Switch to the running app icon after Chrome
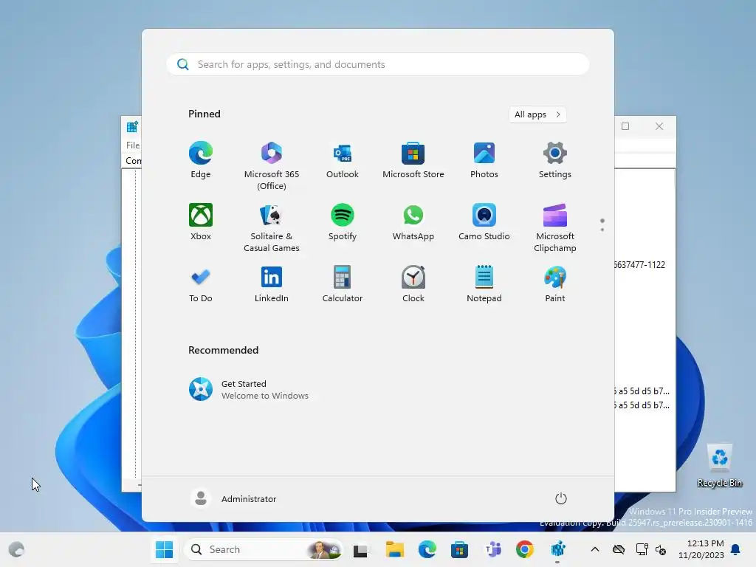 [558, 549]
